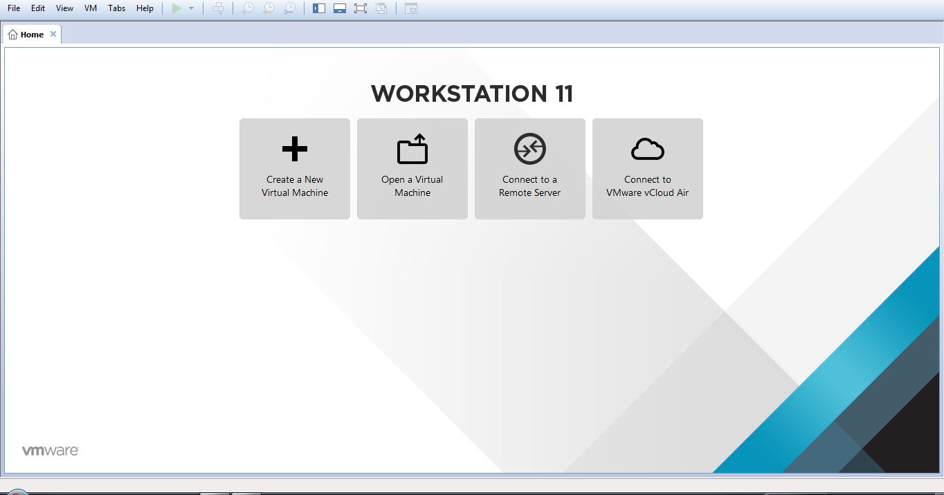The width and height of the screenshot is (944, 495).
Task: Open the VM menu
Action: (91, 8)
